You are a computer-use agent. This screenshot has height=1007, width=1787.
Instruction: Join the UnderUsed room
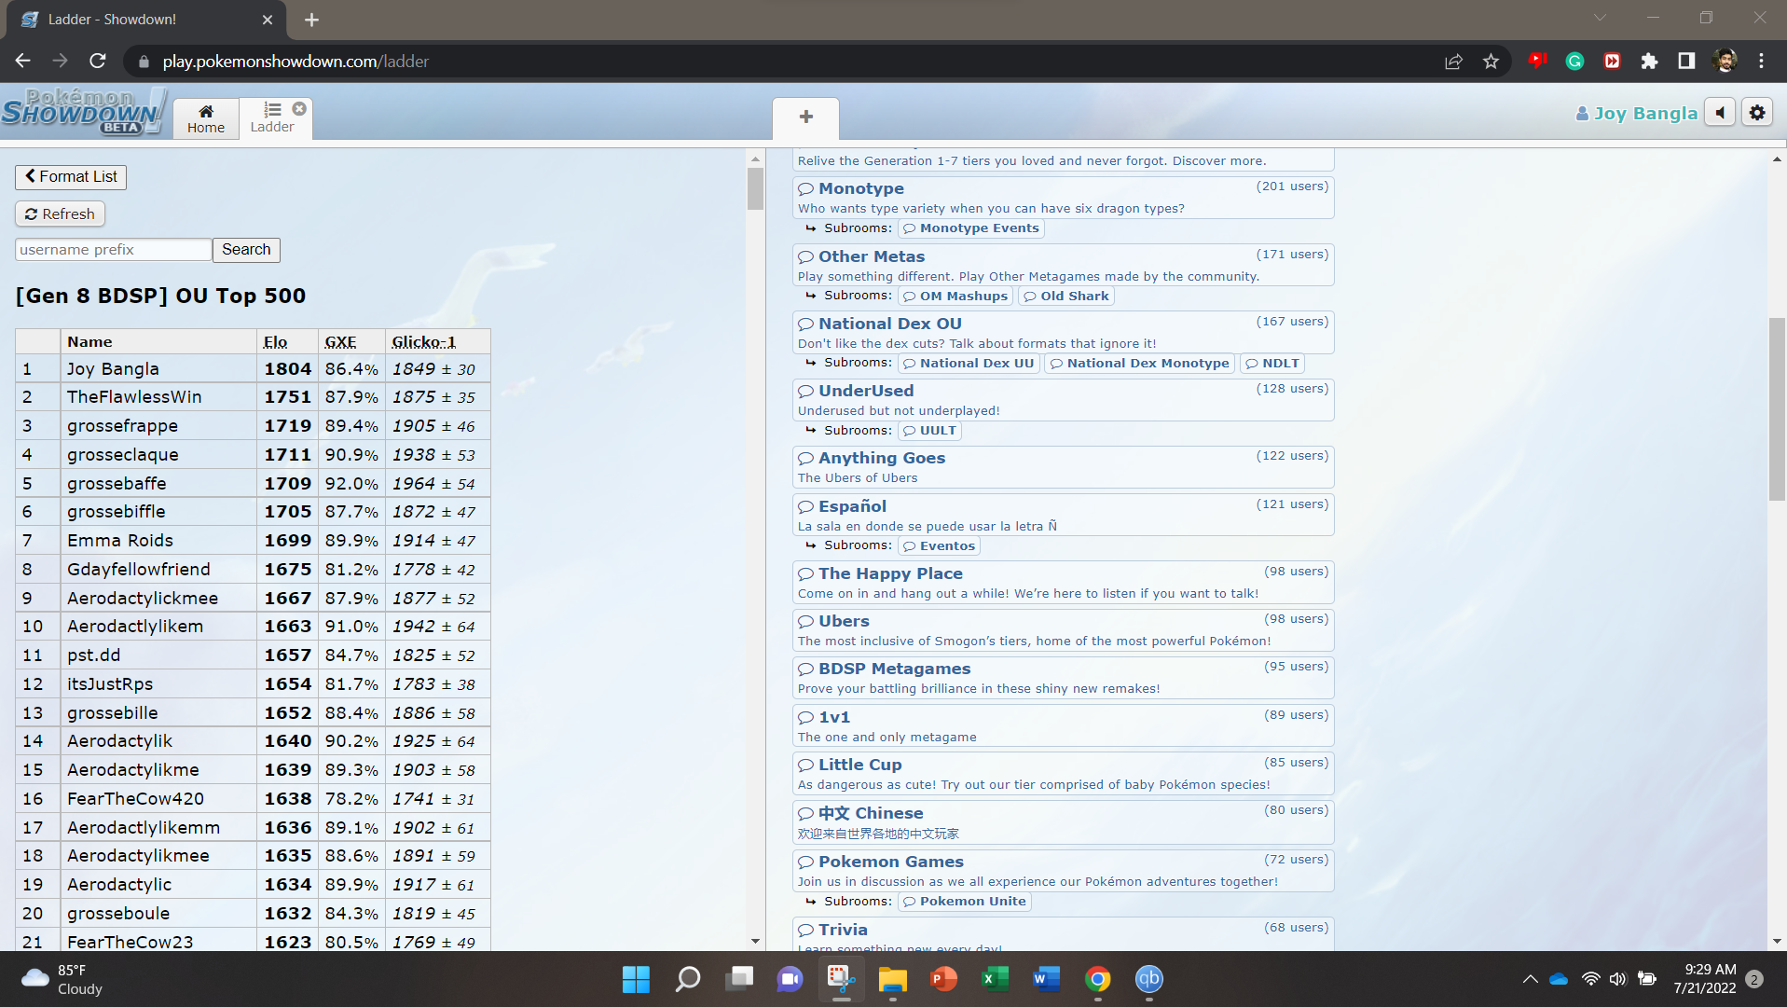[1064, 400]
